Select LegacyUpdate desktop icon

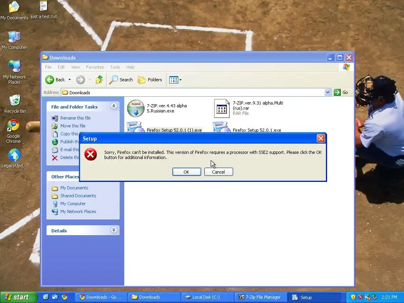click(15, 159)
